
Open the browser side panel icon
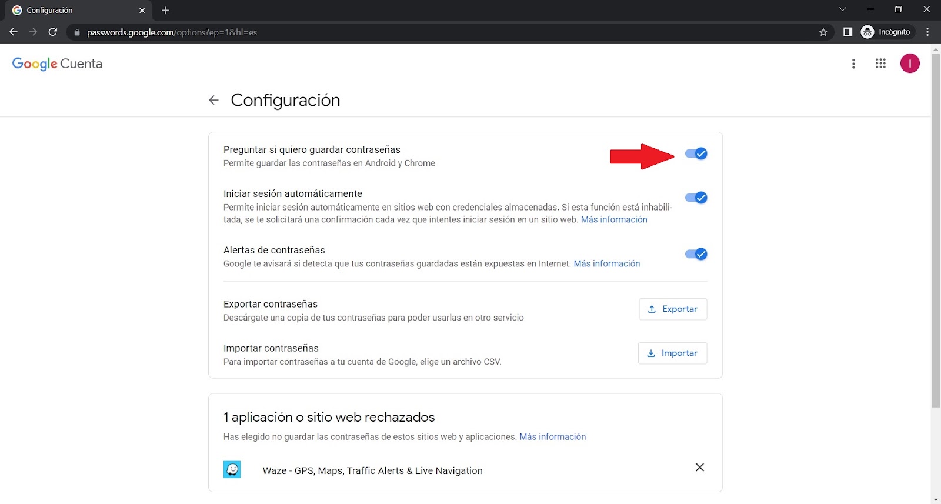pyautogui.click(x=847, y=32)
